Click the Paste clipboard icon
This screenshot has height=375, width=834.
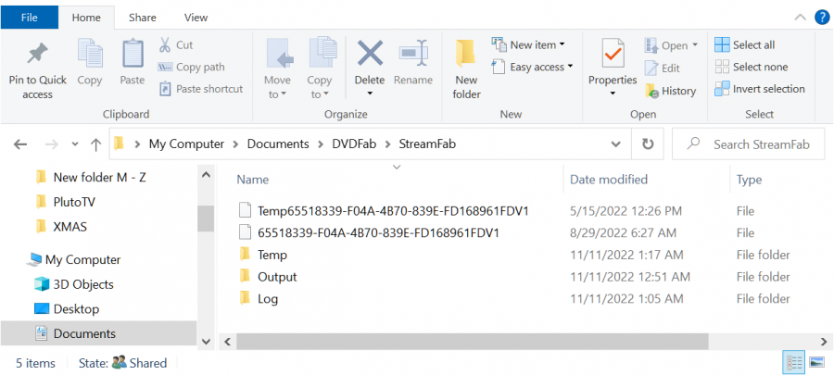coord(133,53)
